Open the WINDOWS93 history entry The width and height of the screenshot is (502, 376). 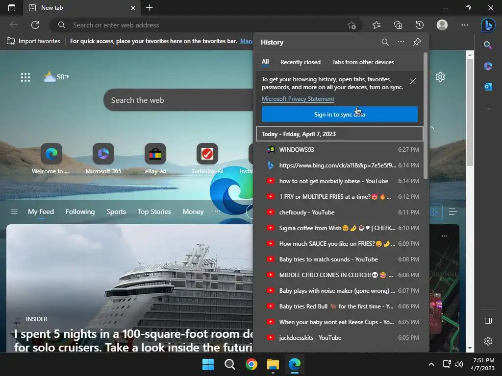tap(339, 150)
